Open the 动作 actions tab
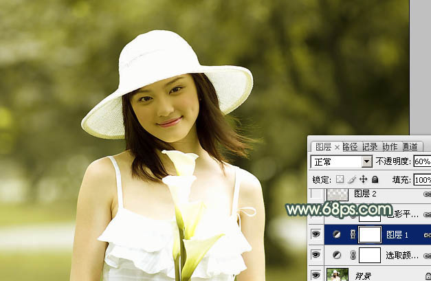431x281 pixels. 390,146
